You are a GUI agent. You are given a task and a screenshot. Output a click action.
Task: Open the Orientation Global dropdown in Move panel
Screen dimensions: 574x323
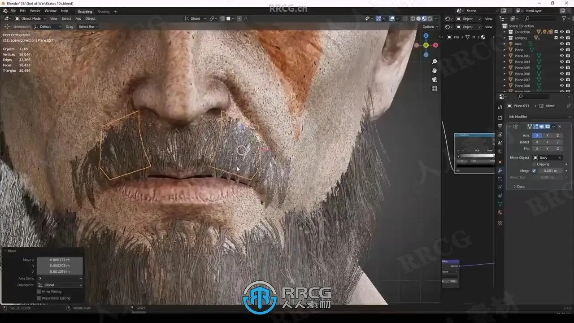coord(60,285)
